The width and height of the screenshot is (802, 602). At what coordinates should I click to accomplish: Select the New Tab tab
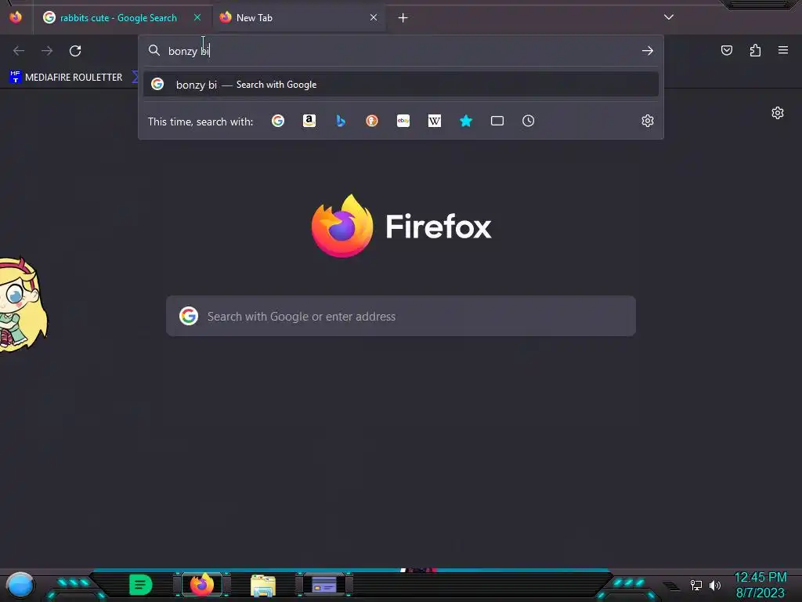tap(299, 18)
